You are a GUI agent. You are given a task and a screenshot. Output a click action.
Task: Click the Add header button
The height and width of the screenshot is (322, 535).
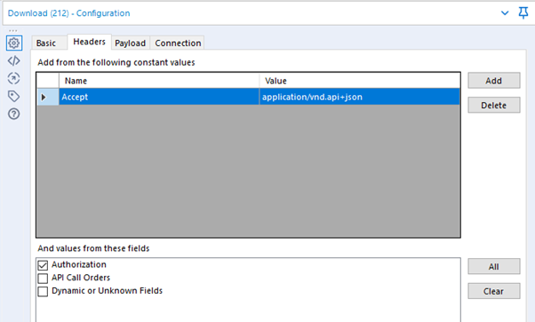pos(494,81)
